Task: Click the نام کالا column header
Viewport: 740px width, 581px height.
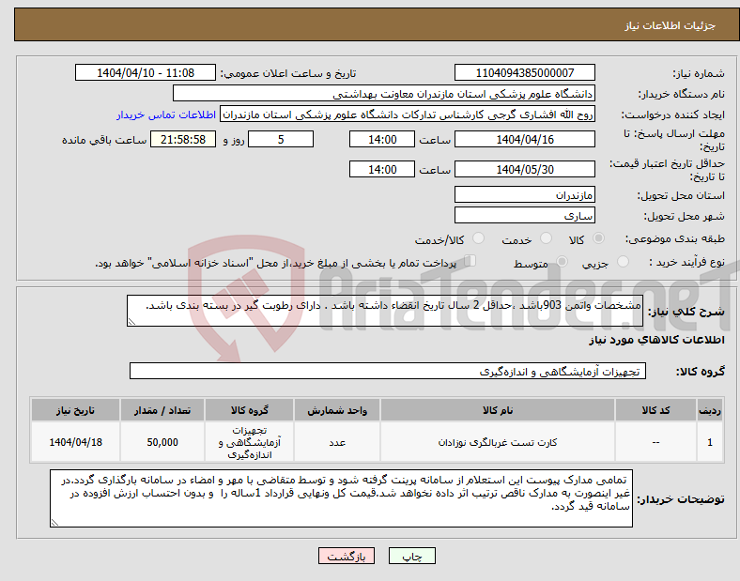Action: (x=498, y=410)
